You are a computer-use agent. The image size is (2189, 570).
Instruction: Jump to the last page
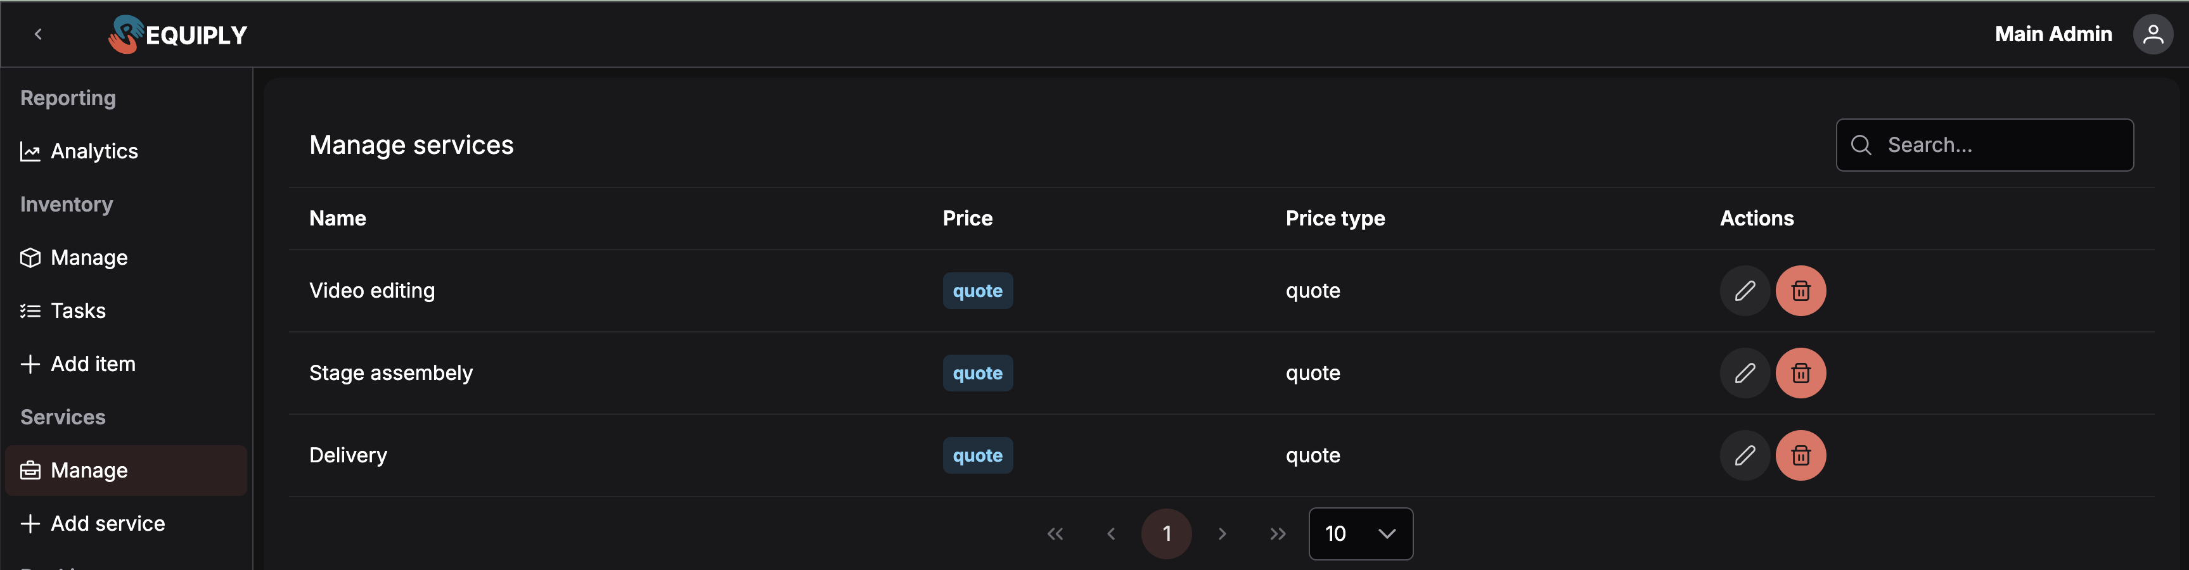1277,535
